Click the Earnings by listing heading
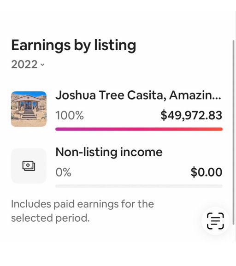Image resolution: width=236 pixels, height=266 pixels. tap(74, 46)
